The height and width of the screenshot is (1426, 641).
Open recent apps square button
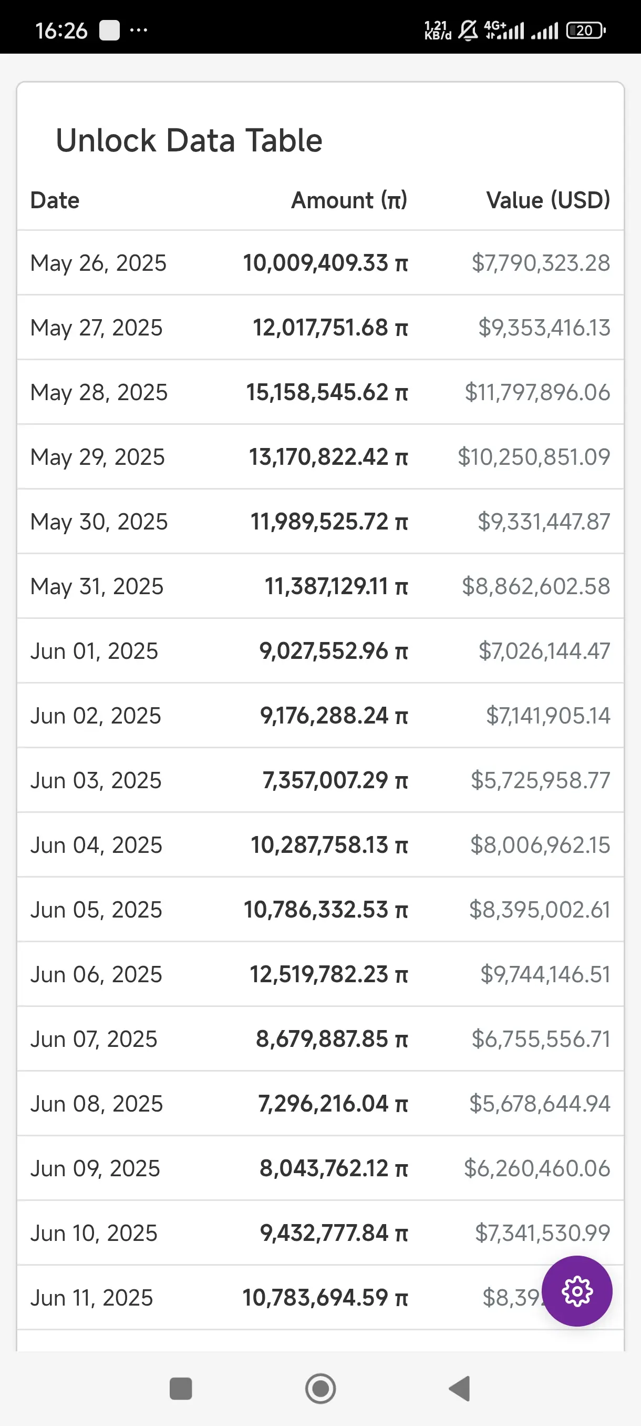[181, 1388]
